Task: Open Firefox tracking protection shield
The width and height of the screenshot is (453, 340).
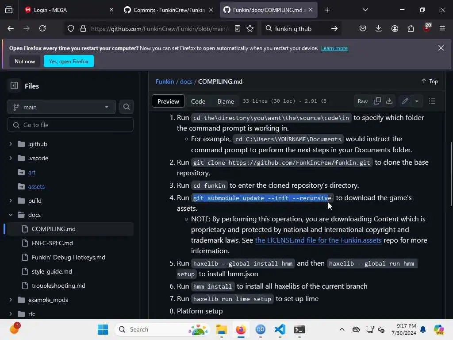Action: (x=71, y=28)
